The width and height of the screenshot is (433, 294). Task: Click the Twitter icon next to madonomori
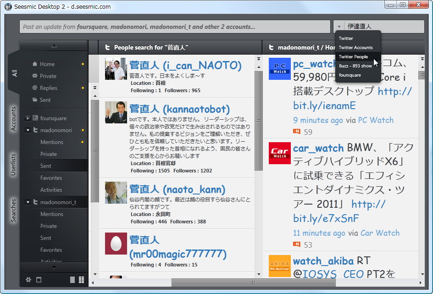[35, 130]
